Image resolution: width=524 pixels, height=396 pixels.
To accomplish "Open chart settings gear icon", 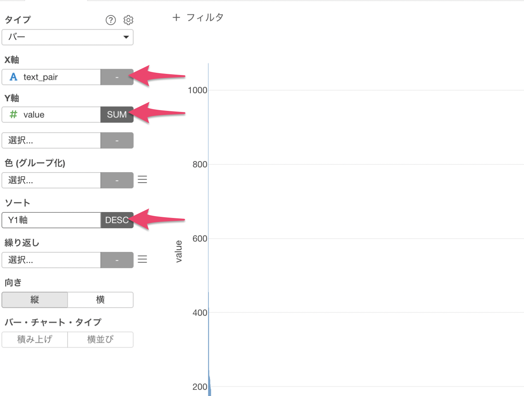I will tap(128, 20).
